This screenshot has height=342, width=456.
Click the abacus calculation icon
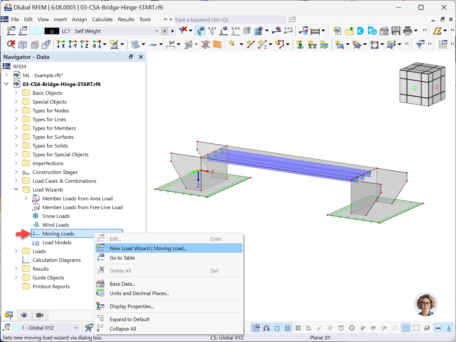click(x=315, y=31)
